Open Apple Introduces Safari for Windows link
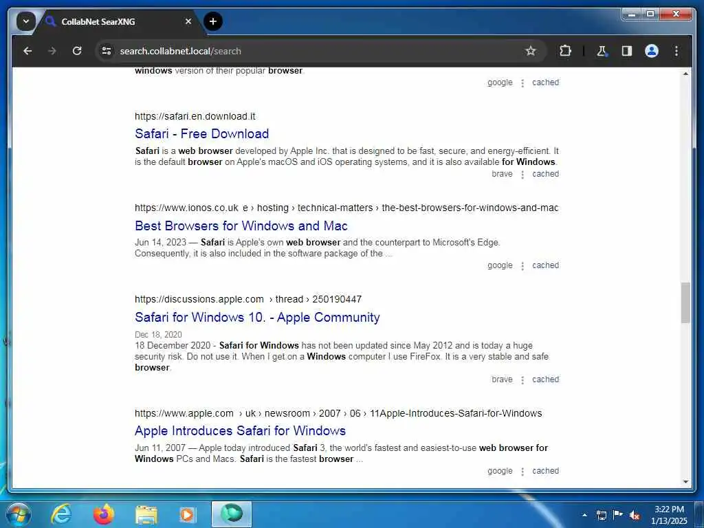The image size is (704, 528). 240,430
